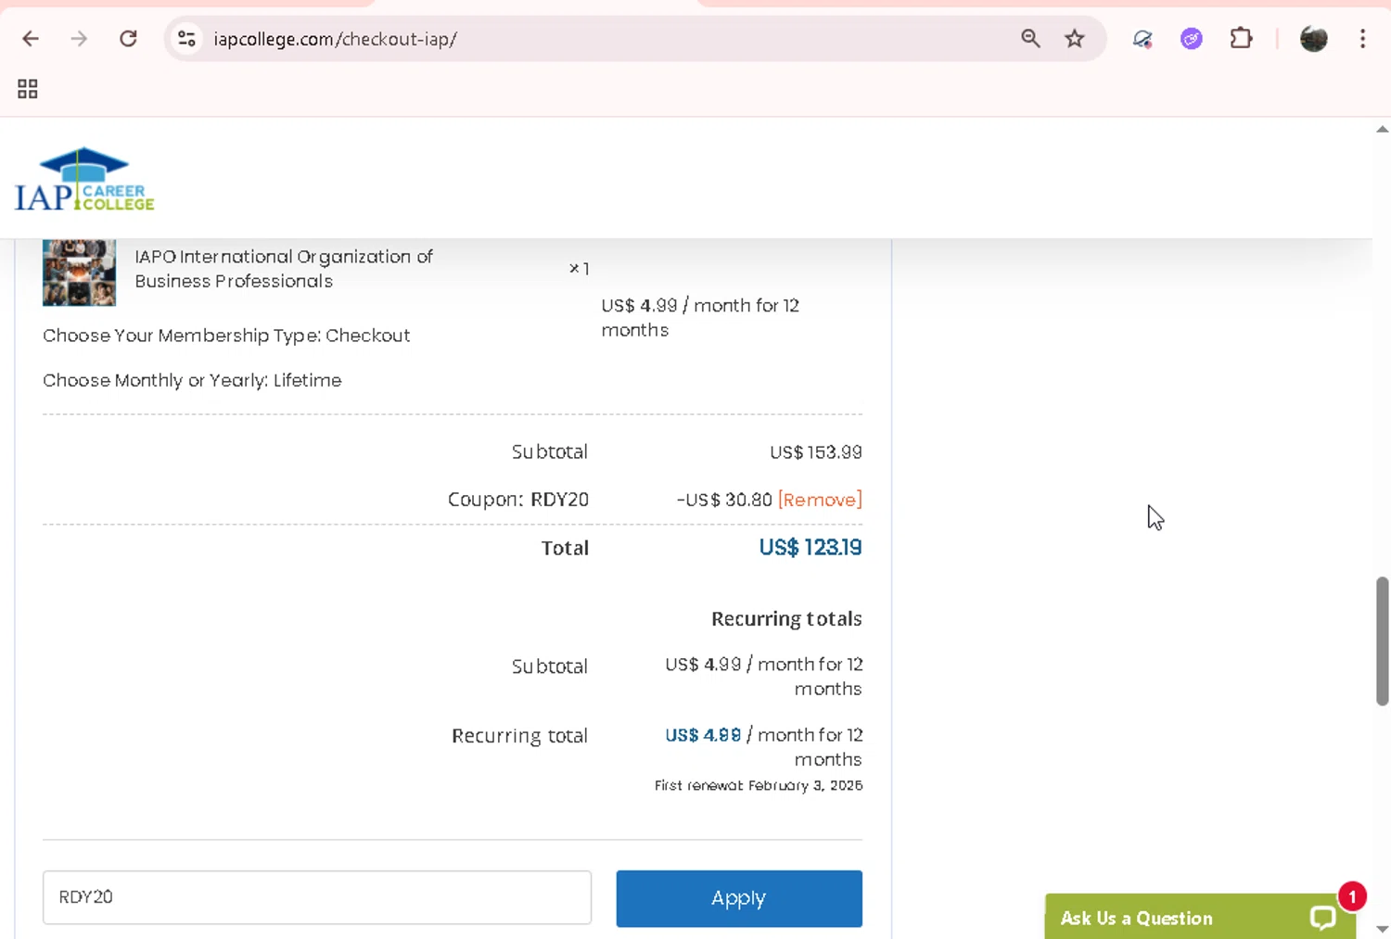Screen dimensions: 1391x939
Task: Click the page vertical scrollbar thumb
Action: pos(1382,641)
